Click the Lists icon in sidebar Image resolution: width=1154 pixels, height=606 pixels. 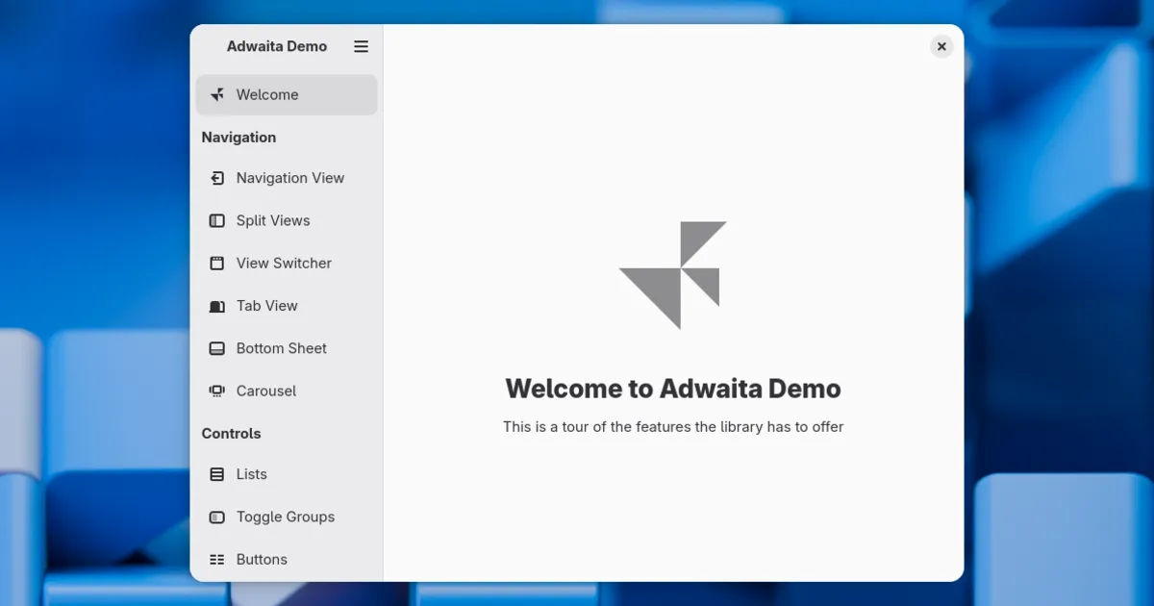pos(217,474)
